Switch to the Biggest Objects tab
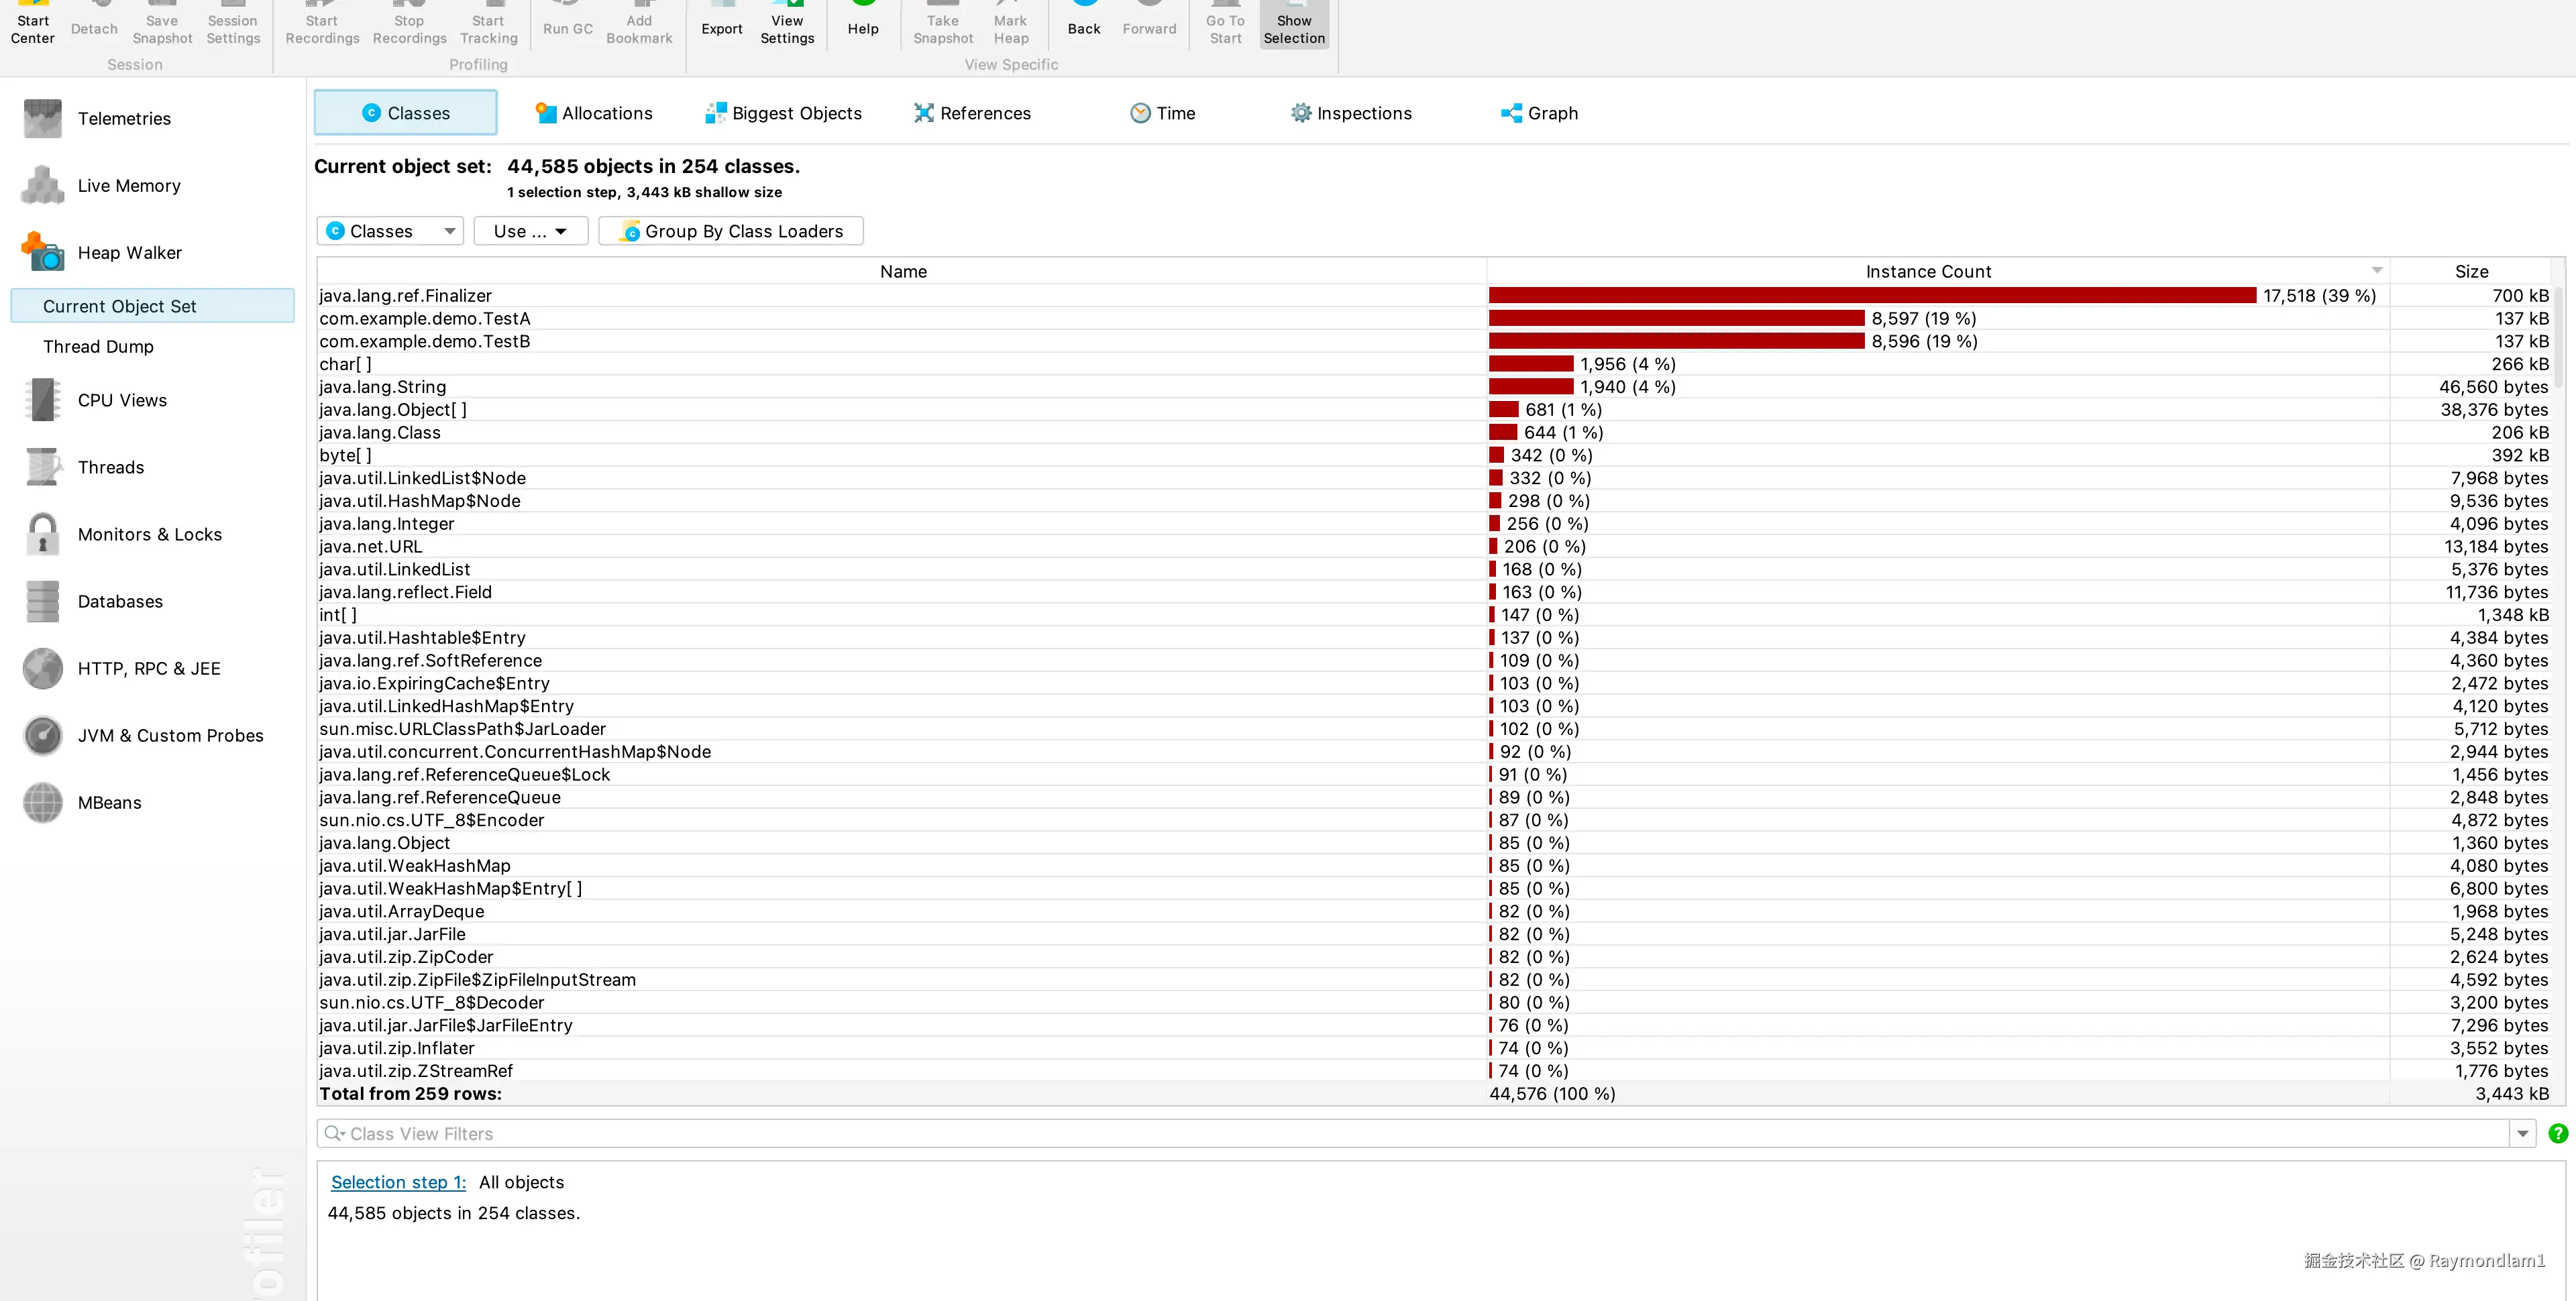Viewport: 2576px width, 1301px height. tap(783, 113)
